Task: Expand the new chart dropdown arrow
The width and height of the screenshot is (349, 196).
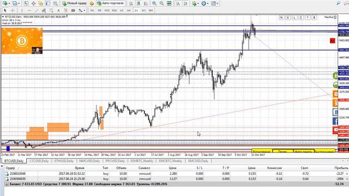Action: [9, 3]
